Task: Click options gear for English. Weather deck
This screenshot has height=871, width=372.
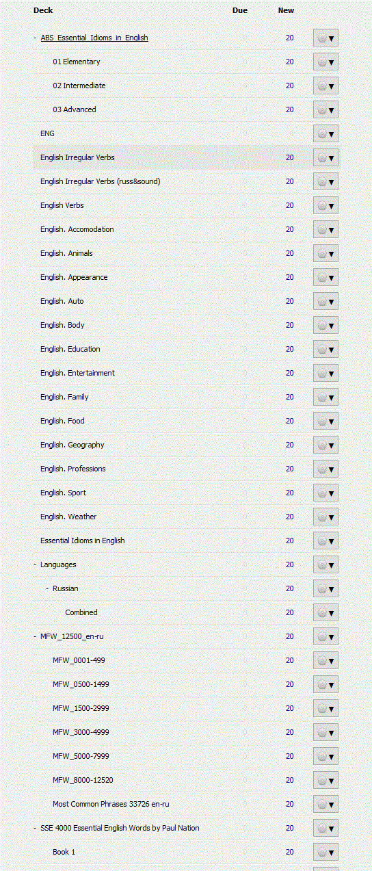Action: click(325, 517)
